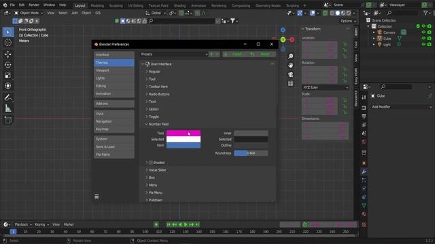Open the magenta Text color swatch
The width and height of the screenshot is (435, 244).
point(184,133)
